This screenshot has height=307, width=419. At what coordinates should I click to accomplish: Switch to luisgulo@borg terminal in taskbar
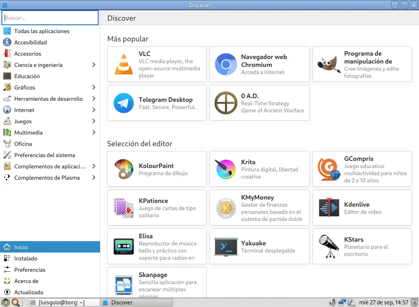point(64,302)
